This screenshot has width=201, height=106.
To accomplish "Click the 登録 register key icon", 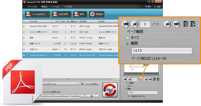I will (x=157, y=6).
